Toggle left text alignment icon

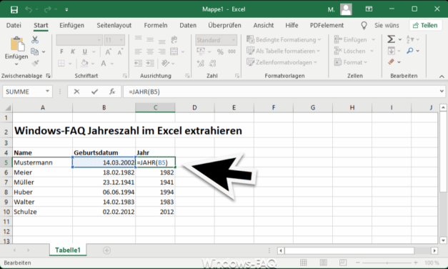[x=139, y=52]
